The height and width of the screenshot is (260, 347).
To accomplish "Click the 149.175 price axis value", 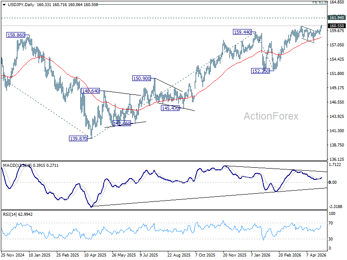I will coord(337,88).
